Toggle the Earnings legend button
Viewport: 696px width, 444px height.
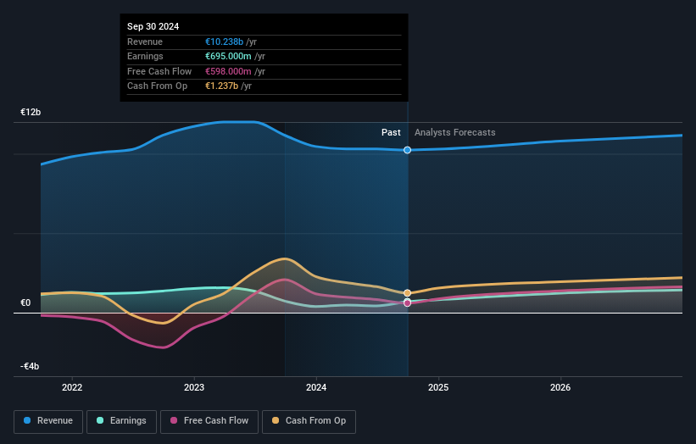tap(121, 421)
